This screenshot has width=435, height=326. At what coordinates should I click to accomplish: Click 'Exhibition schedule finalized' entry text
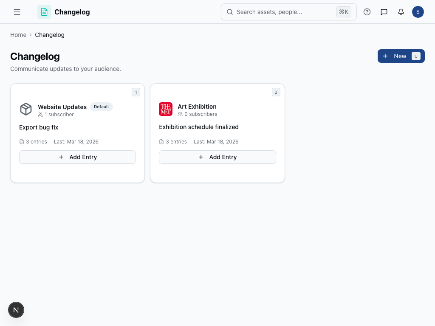[199, 127]
